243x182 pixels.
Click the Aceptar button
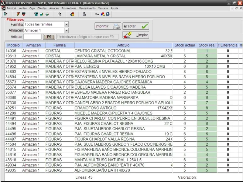[x=136, y=26]
